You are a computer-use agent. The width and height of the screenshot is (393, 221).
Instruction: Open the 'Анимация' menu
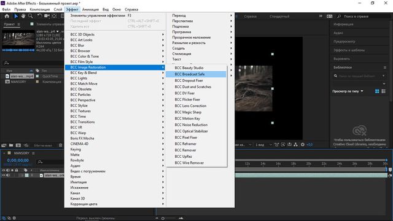(x=90, y=9)
